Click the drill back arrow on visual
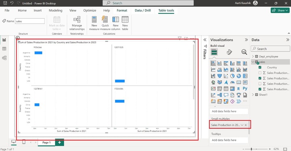 pos(18,38)
